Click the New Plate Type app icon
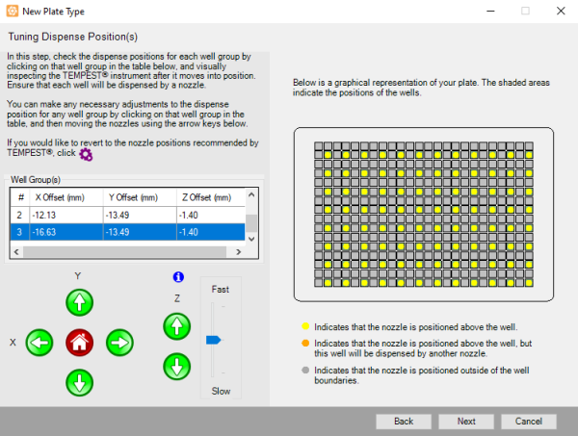The image size is (578, 436). [x=13, y=11]
